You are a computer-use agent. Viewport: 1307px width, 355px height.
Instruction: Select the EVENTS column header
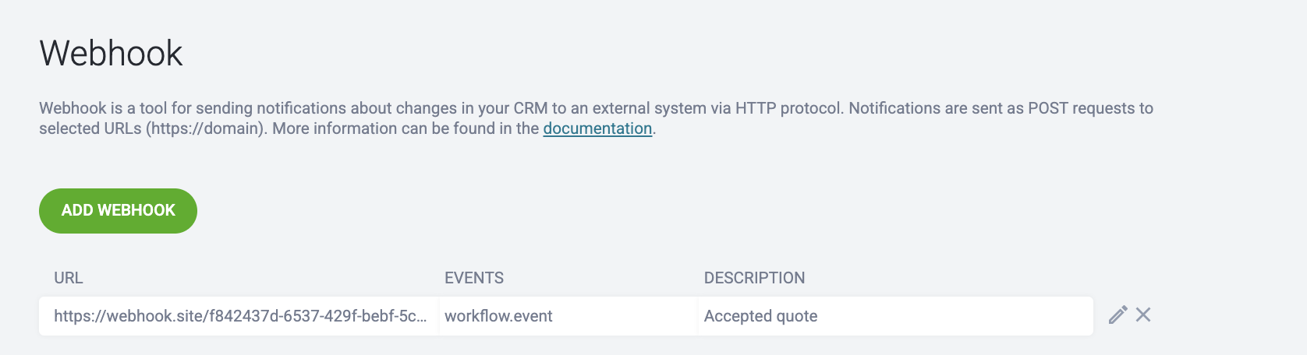tap(474, 278)
